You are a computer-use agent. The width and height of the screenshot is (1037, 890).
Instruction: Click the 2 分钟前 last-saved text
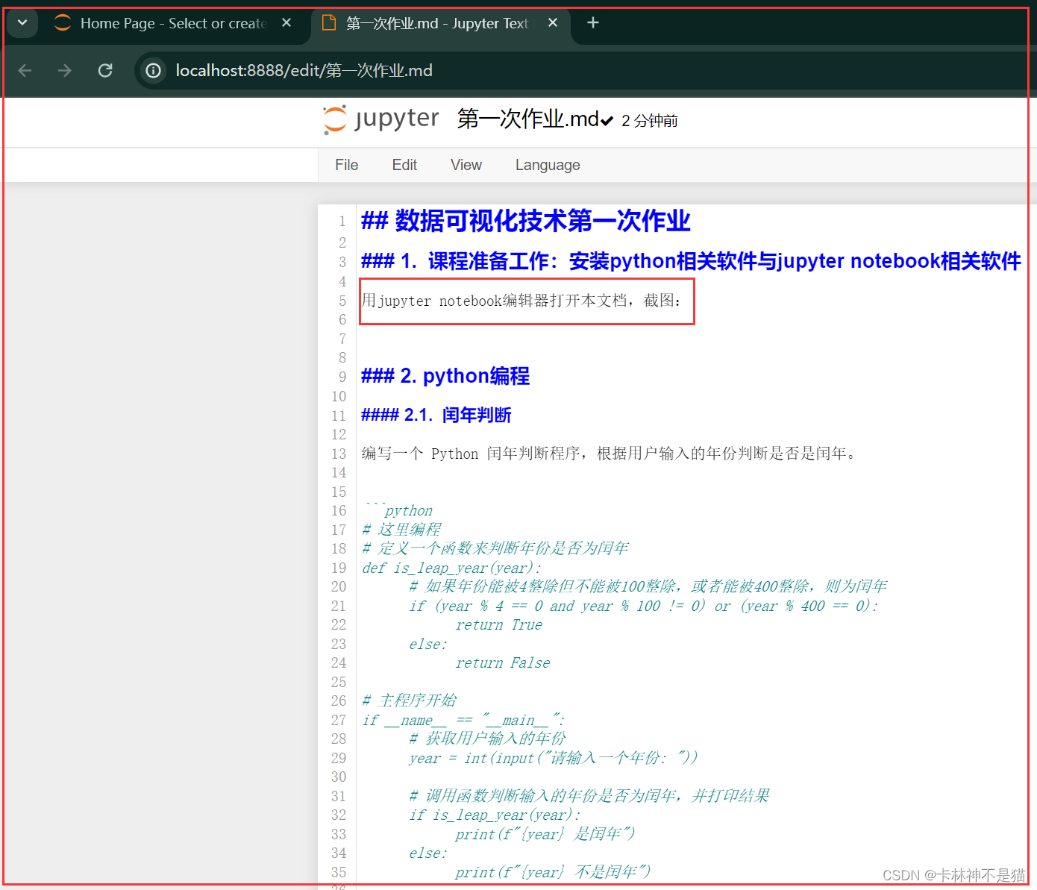(x=649, y=121)
